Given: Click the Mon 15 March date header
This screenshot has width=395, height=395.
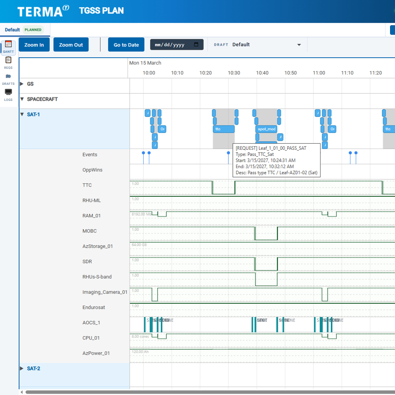Looking at the screenshot, I should 145,63.
